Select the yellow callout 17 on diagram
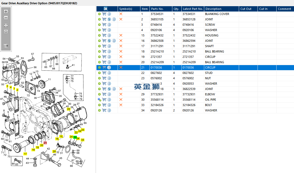Viewport: 294px width, 173px height. (x=25, y=154)
